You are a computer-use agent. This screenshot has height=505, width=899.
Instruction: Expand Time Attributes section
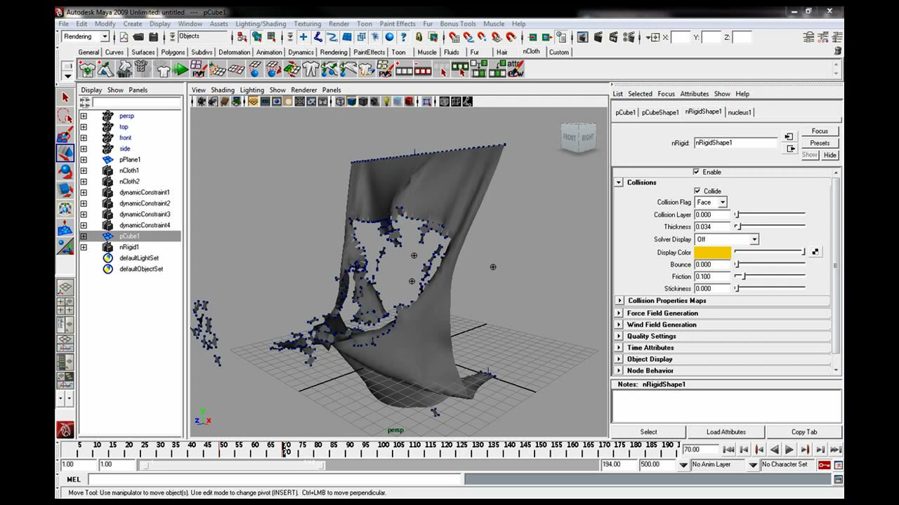(619, 347)
